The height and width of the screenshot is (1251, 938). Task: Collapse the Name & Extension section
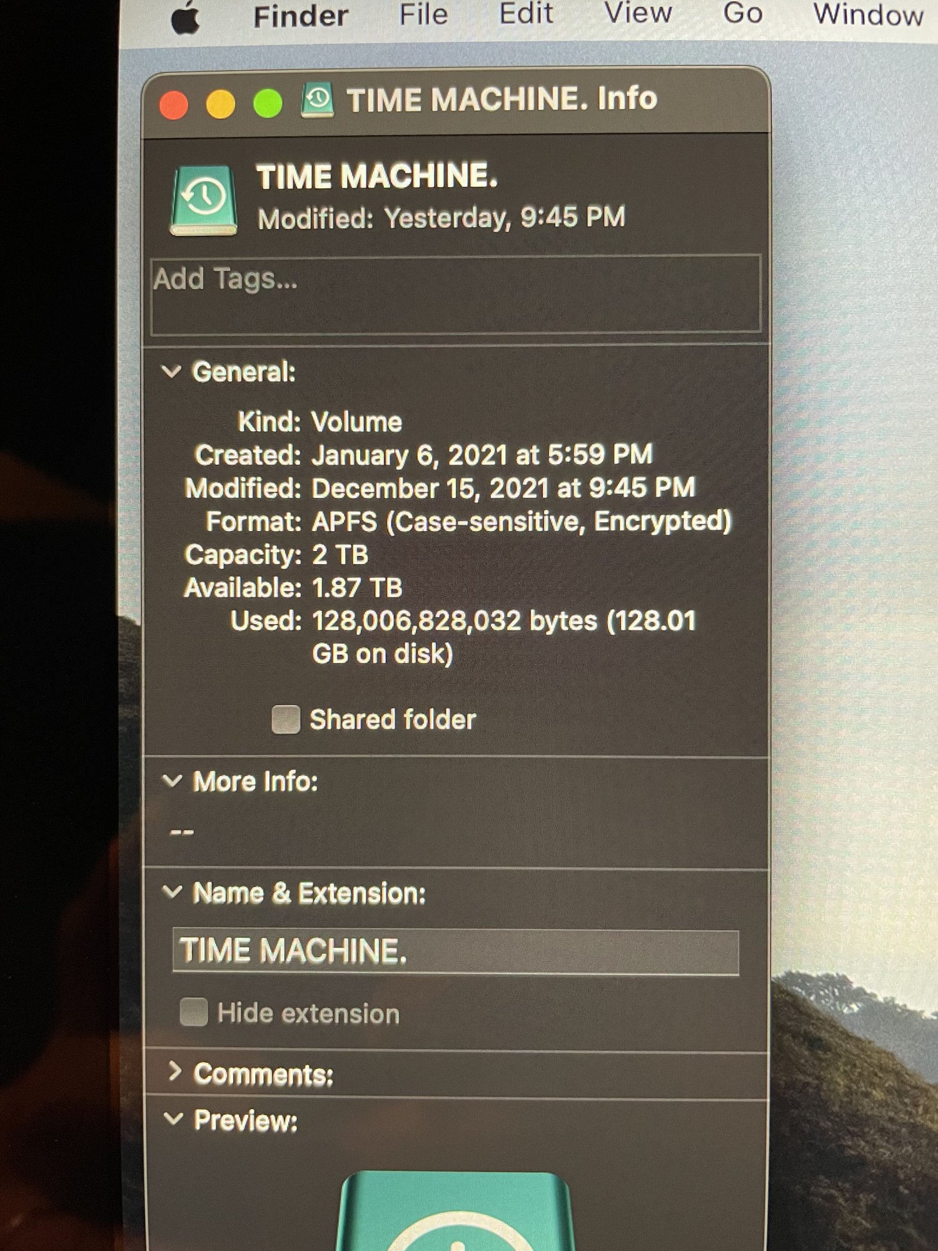(172, 892)
